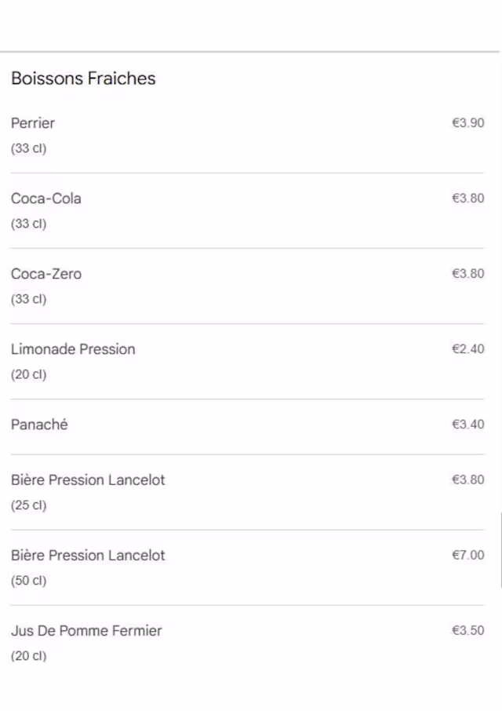502x711 pixels.
Task: Open the Jus De Pomme Fermier item
Action: (86, 630)
